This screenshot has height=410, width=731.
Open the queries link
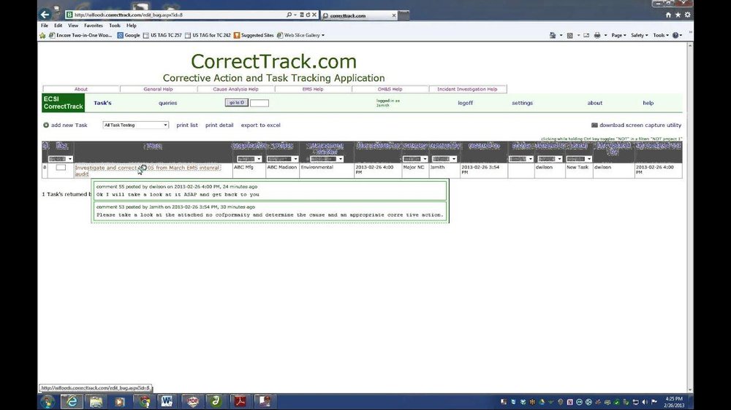coord(168,103)
